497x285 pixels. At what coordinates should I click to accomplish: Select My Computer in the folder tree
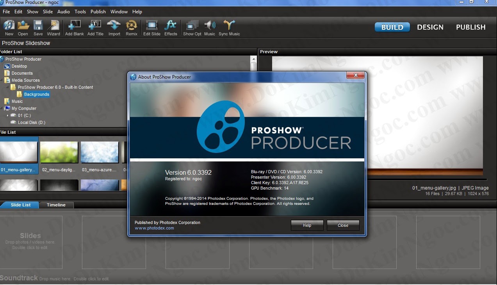pyautogui.click(x=24, y=108)
